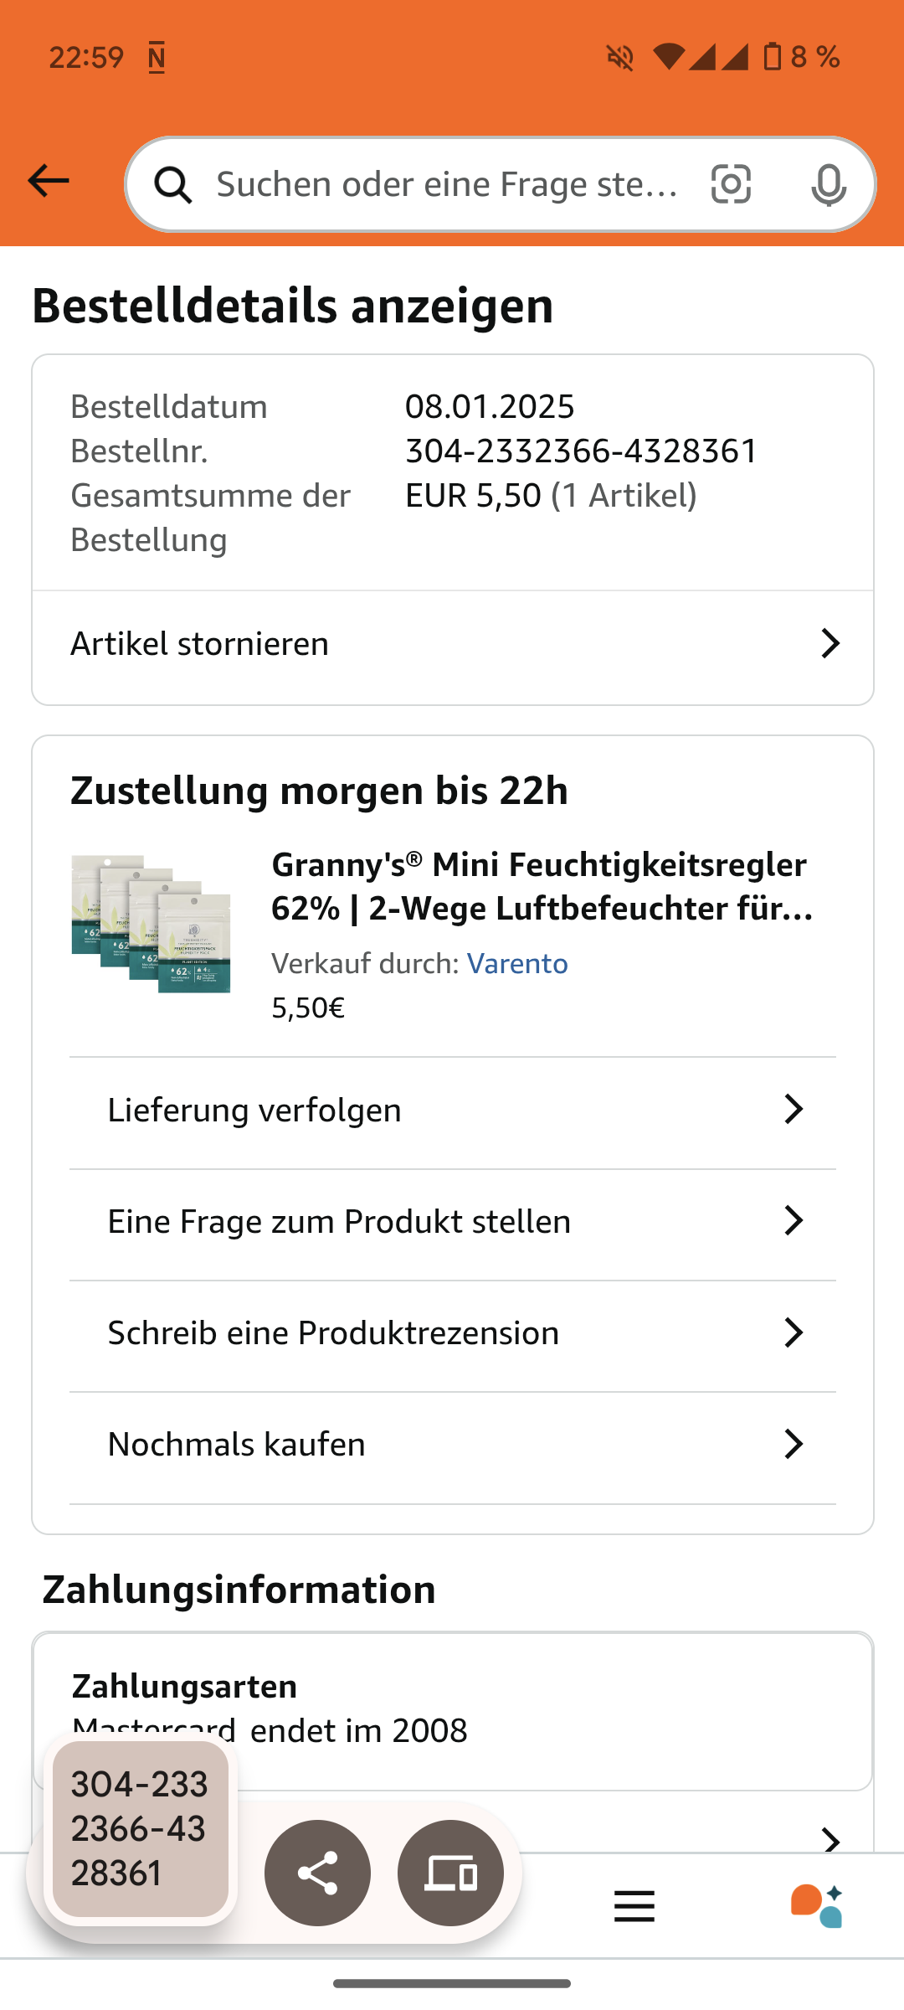
Task: Expand Nochmals kaufen chevron
Action: [x=793, y=1444]
